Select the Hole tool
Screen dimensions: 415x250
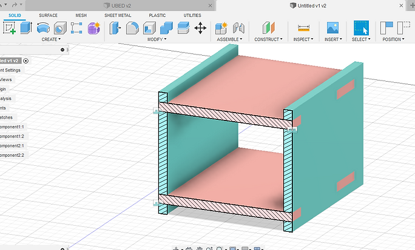point(60,28)
